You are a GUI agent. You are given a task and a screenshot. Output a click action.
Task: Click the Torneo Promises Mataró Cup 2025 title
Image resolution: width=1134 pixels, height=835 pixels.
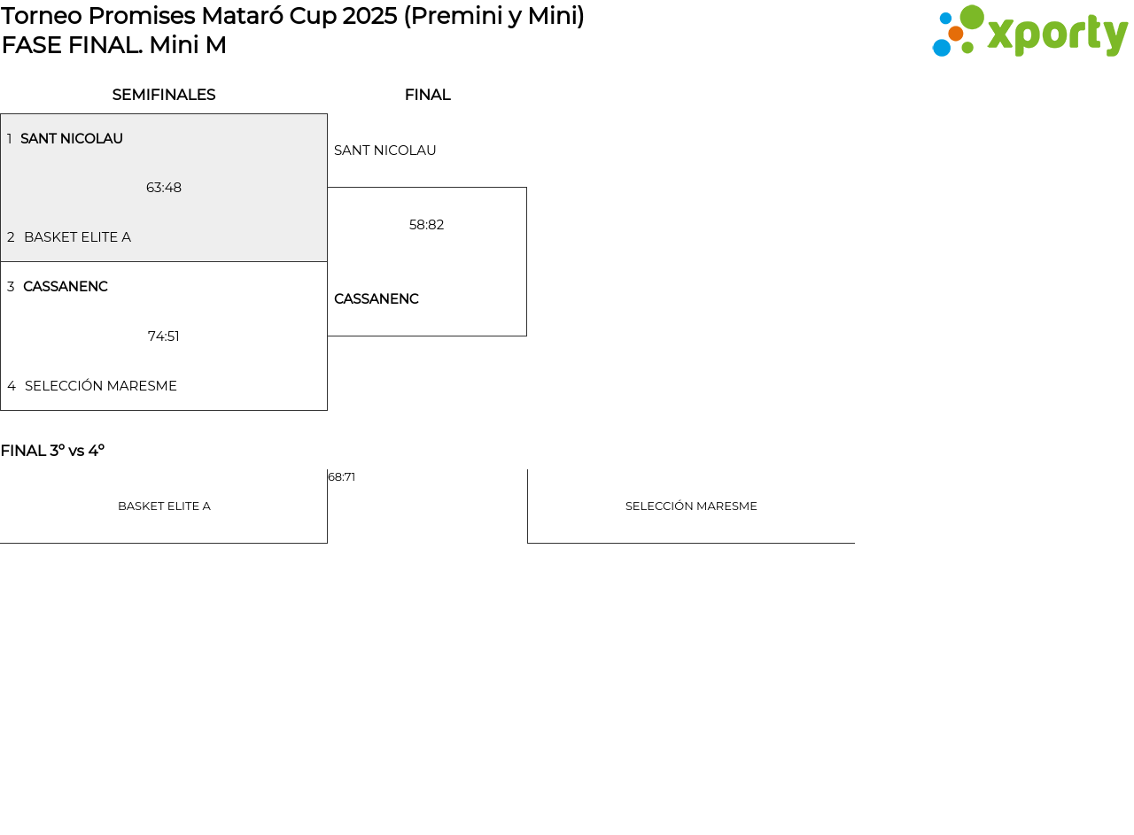292,16
